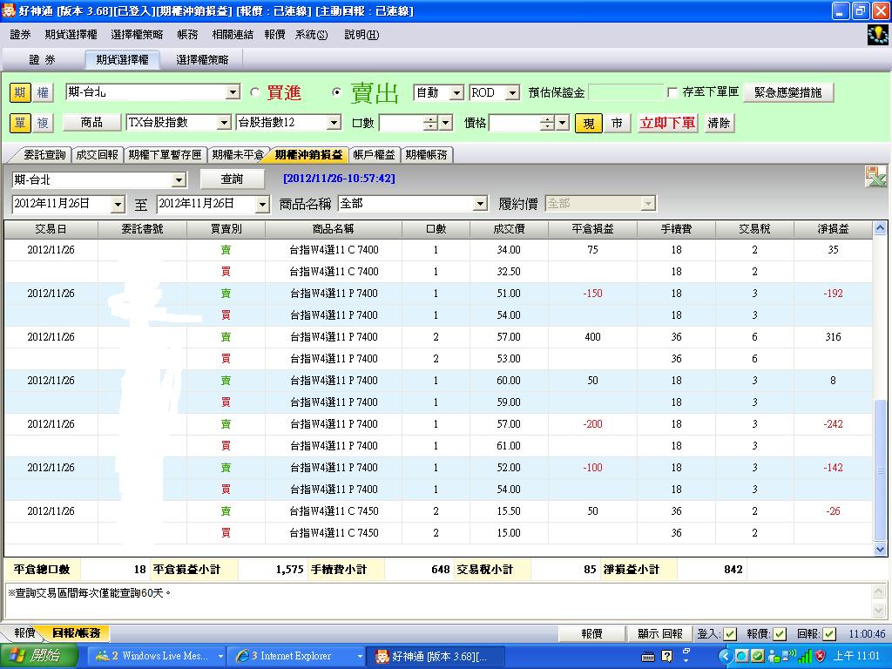
Task: Click the 清除 clear button
Action: coord(719,123)
